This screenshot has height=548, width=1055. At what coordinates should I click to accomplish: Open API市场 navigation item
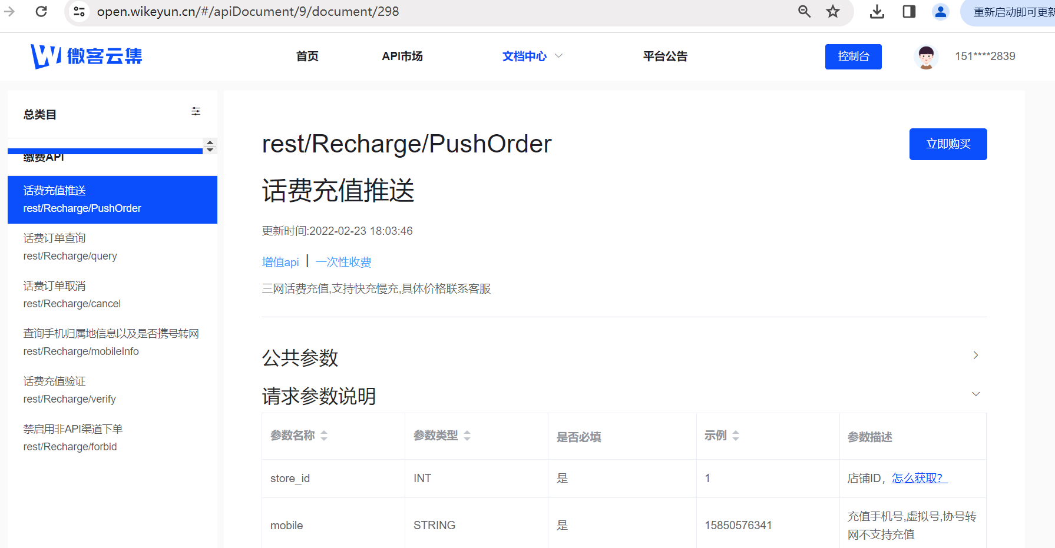pos(402,57)
